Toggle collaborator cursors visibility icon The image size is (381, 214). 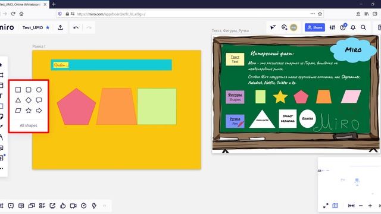coord(273,27)
